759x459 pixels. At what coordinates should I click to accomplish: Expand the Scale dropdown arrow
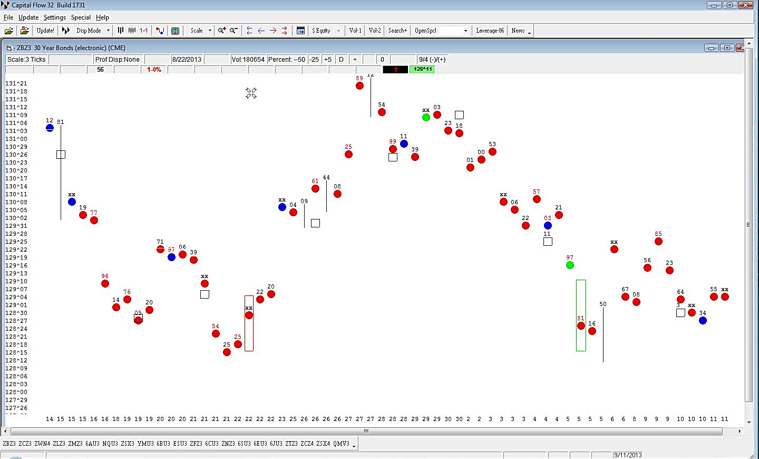[x=210, y=31]
